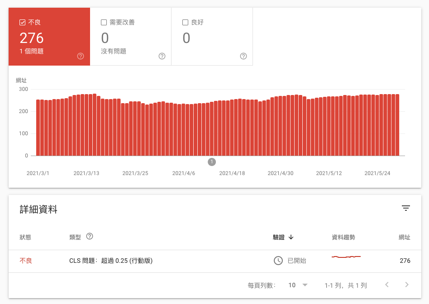Open the CLS 問題 超過 0.25 row

pos(111,261)
